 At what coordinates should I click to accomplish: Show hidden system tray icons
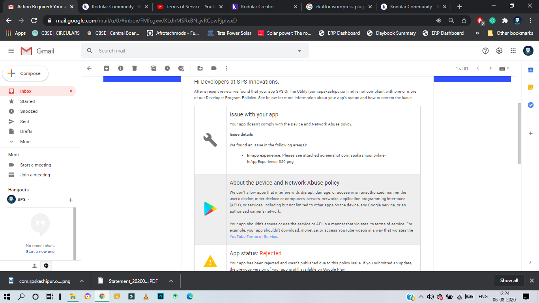(421, 297)
